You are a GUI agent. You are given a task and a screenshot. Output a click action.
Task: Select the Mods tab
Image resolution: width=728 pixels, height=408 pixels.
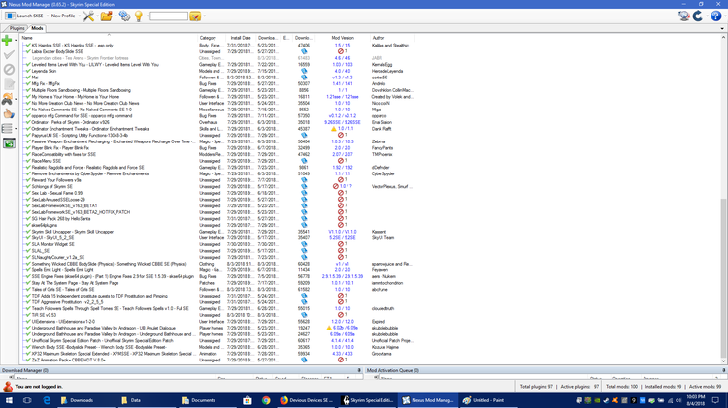(x=37, y=28)
